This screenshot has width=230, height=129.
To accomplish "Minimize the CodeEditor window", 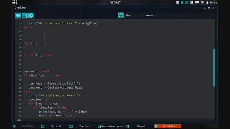I will click(204, 8).
